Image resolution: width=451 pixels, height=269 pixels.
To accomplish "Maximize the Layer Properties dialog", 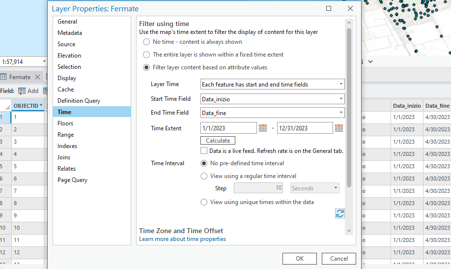I will tap(329, 8).
